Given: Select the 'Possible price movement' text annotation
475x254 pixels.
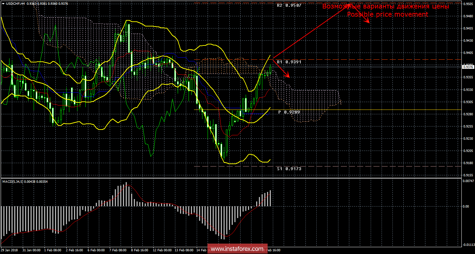Looking at the screenshot, I should [x=387, y=14].
